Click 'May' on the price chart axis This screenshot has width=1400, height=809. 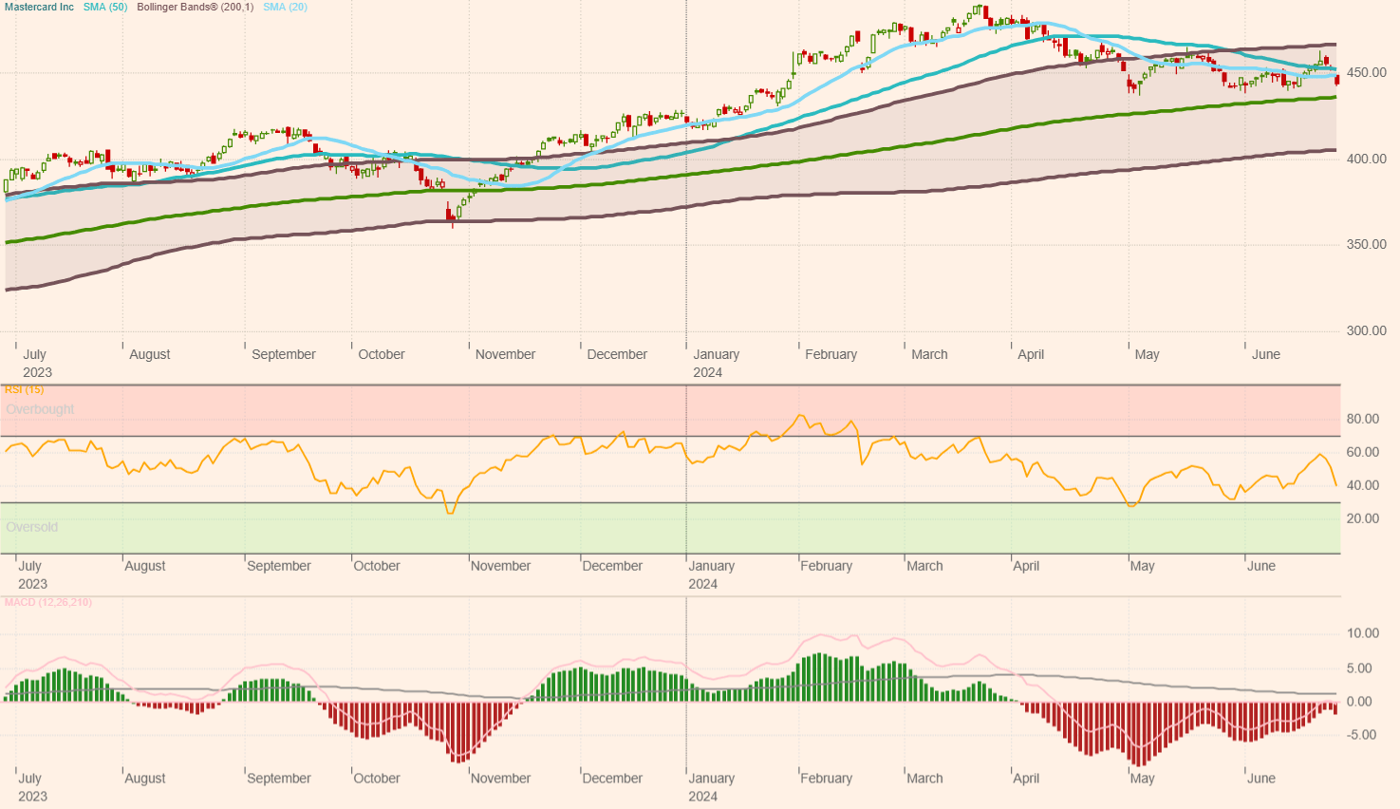pyautogui.click(x=1148, y=354)
